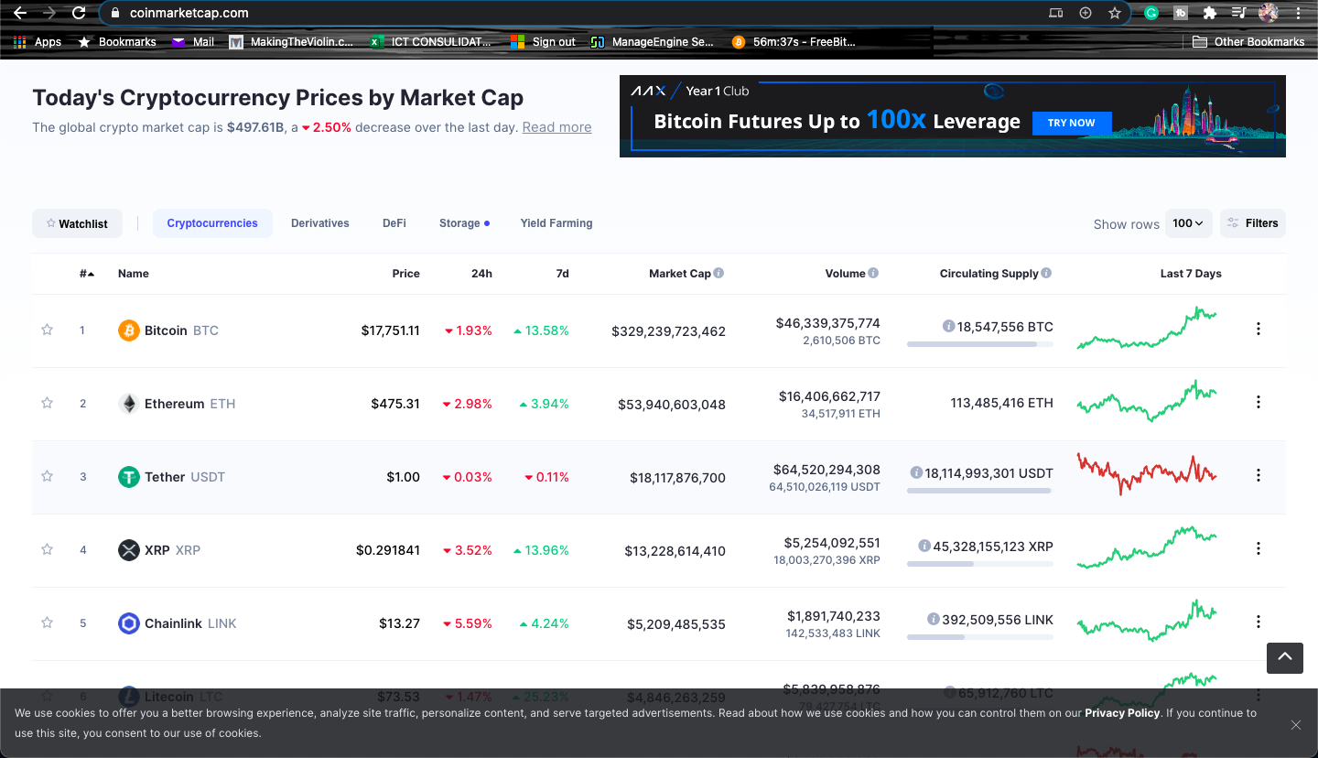Add Bitcoin to watchlist with its star
Screen dimensions: 1318x758
[48, 330]
